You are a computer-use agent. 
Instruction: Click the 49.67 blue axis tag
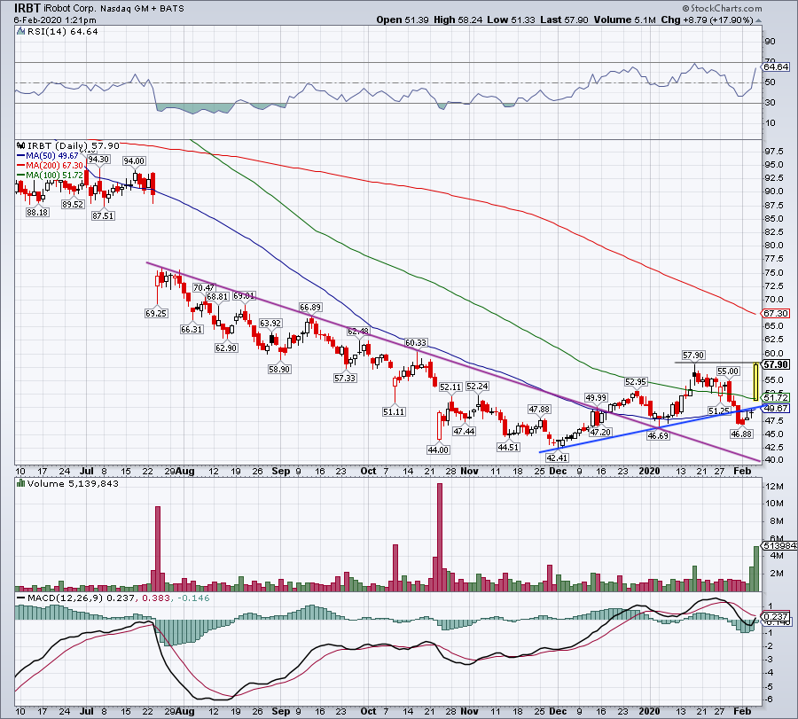tap(776, 408)
